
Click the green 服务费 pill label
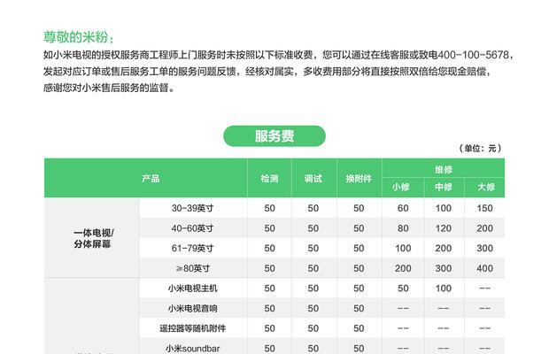pos(274,136)
